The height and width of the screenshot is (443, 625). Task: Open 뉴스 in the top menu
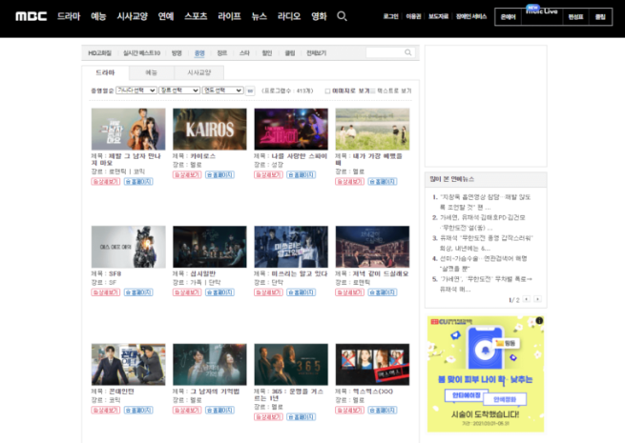click(260, 16)
